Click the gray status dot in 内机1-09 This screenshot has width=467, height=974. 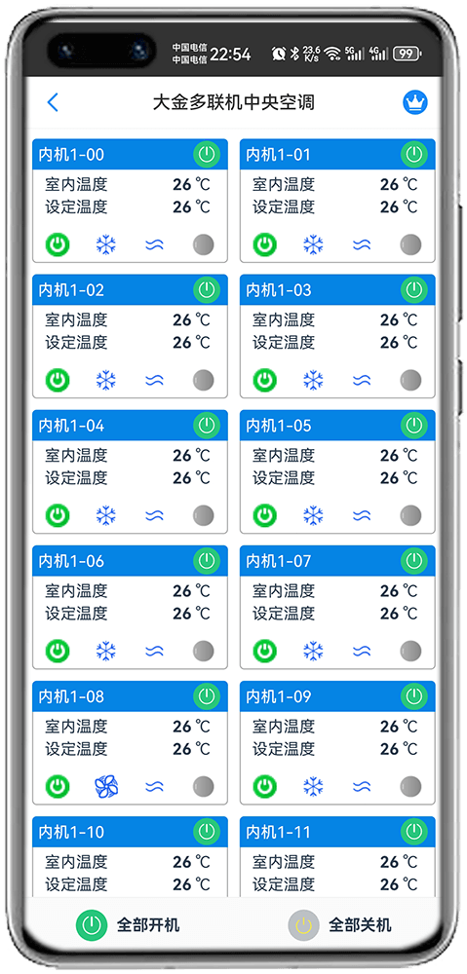point(410,786)
